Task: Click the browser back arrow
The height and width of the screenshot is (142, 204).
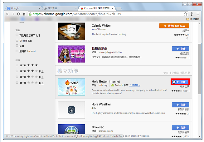Action: coord(8,14)
